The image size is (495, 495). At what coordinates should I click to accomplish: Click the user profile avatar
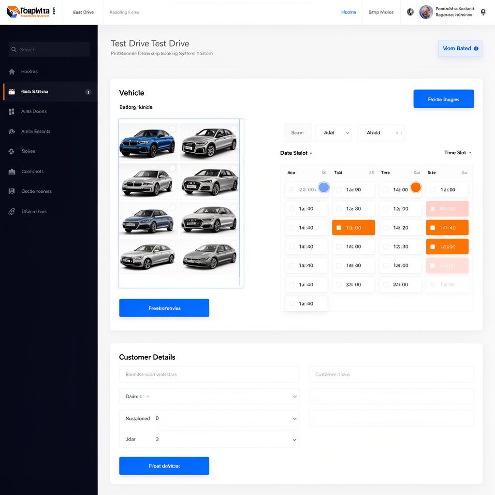coord(426,12)
